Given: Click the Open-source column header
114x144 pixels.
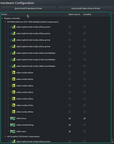Looking at the screenshot, I should [x=74, y=14].
